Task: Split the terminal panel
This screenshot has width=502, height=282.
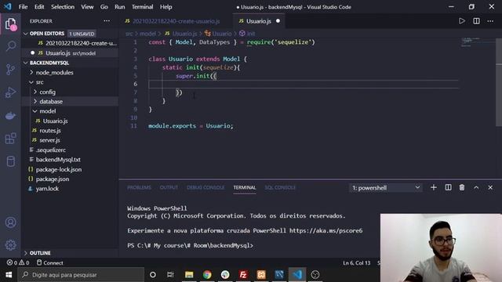Action: coord(448,188)
